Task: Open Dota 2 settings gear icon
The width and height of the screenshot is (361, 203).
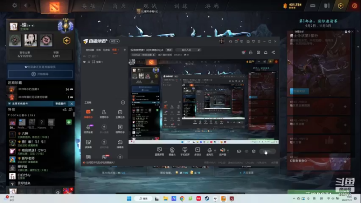Action: (x=14, y=5)
